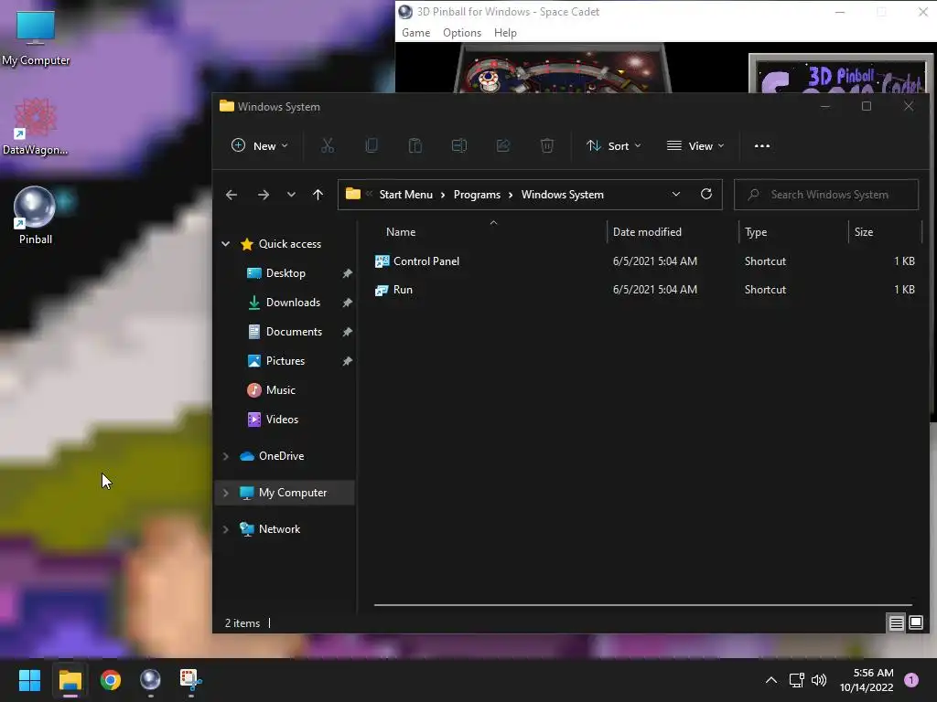Viewport: 937px width, 702px height.
Task: Unpin Documents from Quick access
Action: coord(347,332)
